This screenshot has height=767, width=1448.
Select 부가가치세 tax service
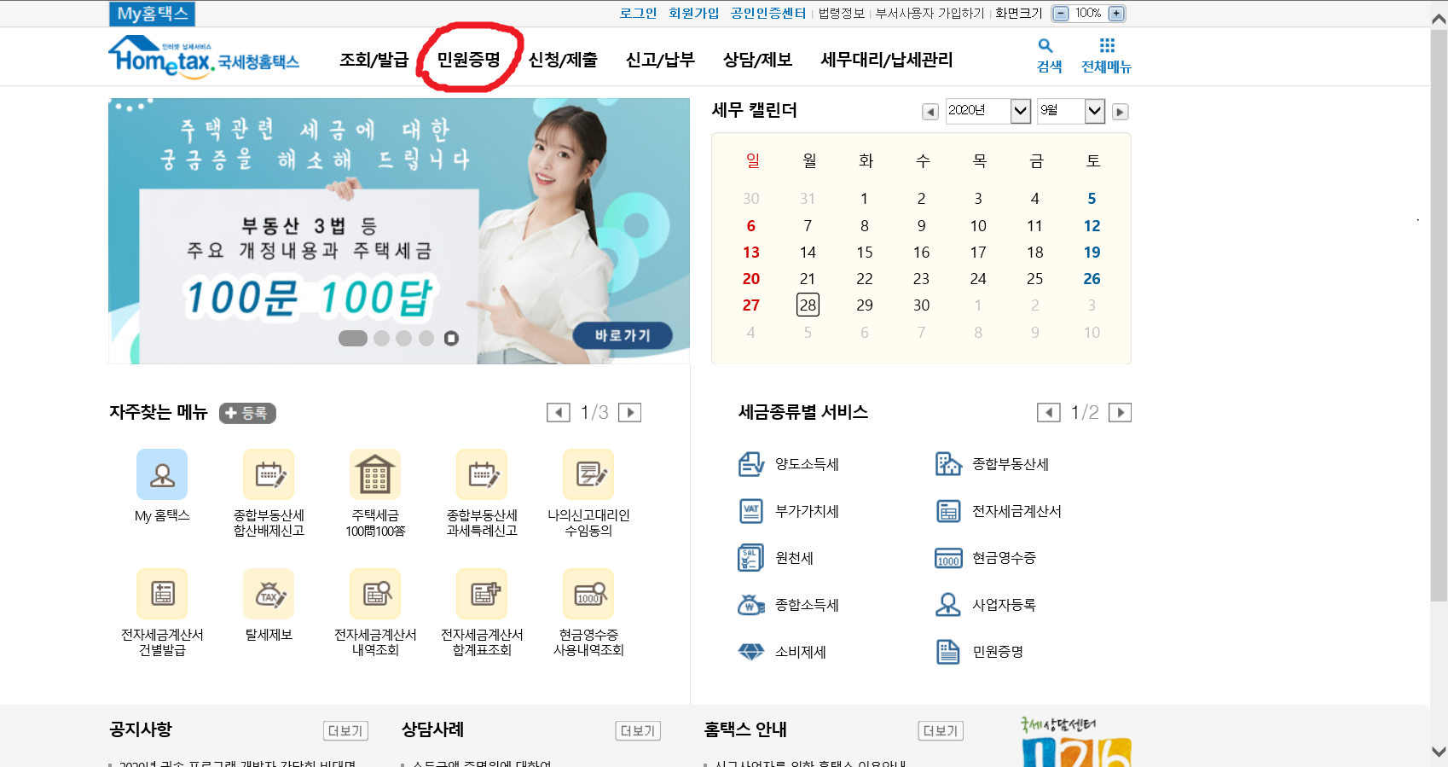(789, 511)
